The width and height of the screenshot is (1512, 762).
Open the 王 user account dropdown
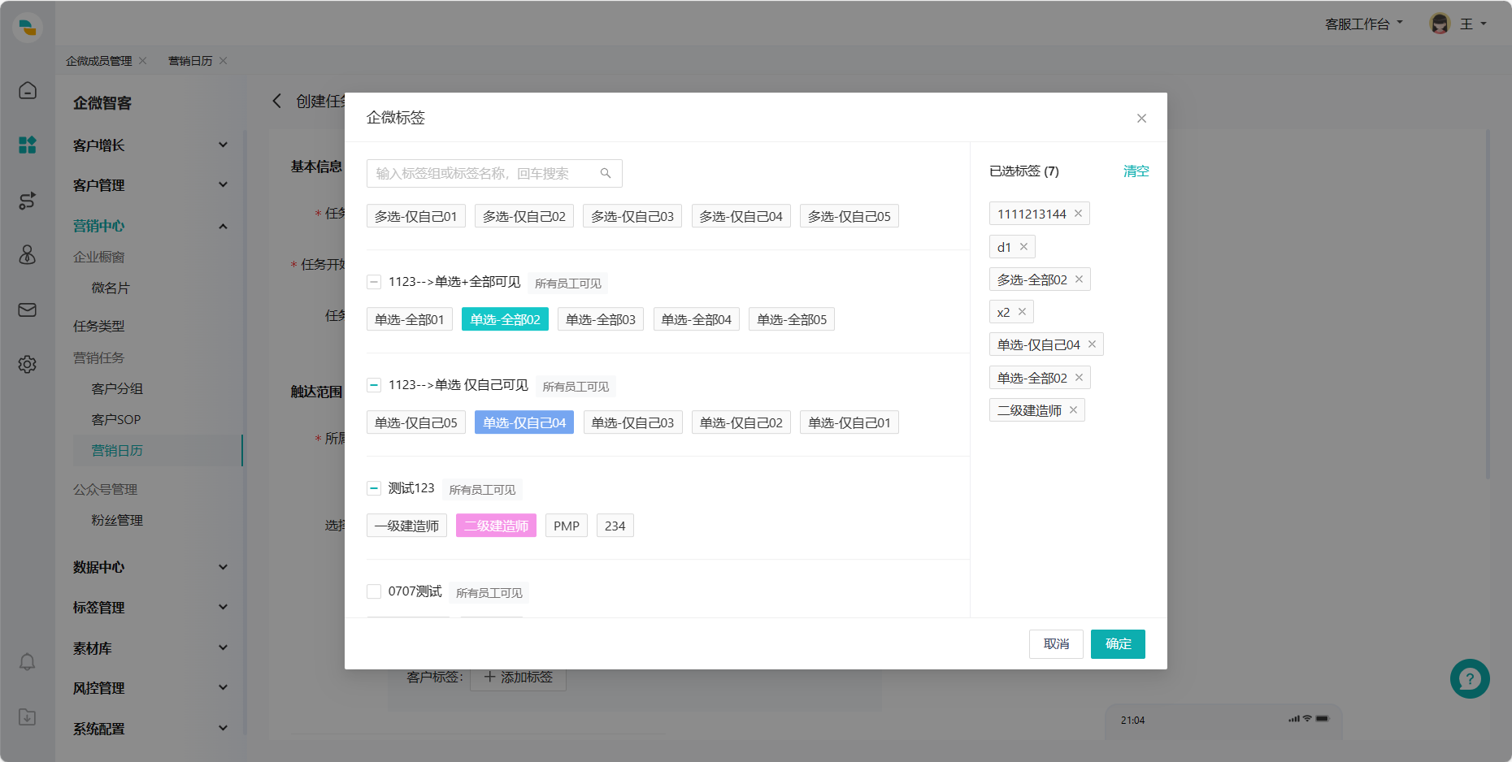1473,24
